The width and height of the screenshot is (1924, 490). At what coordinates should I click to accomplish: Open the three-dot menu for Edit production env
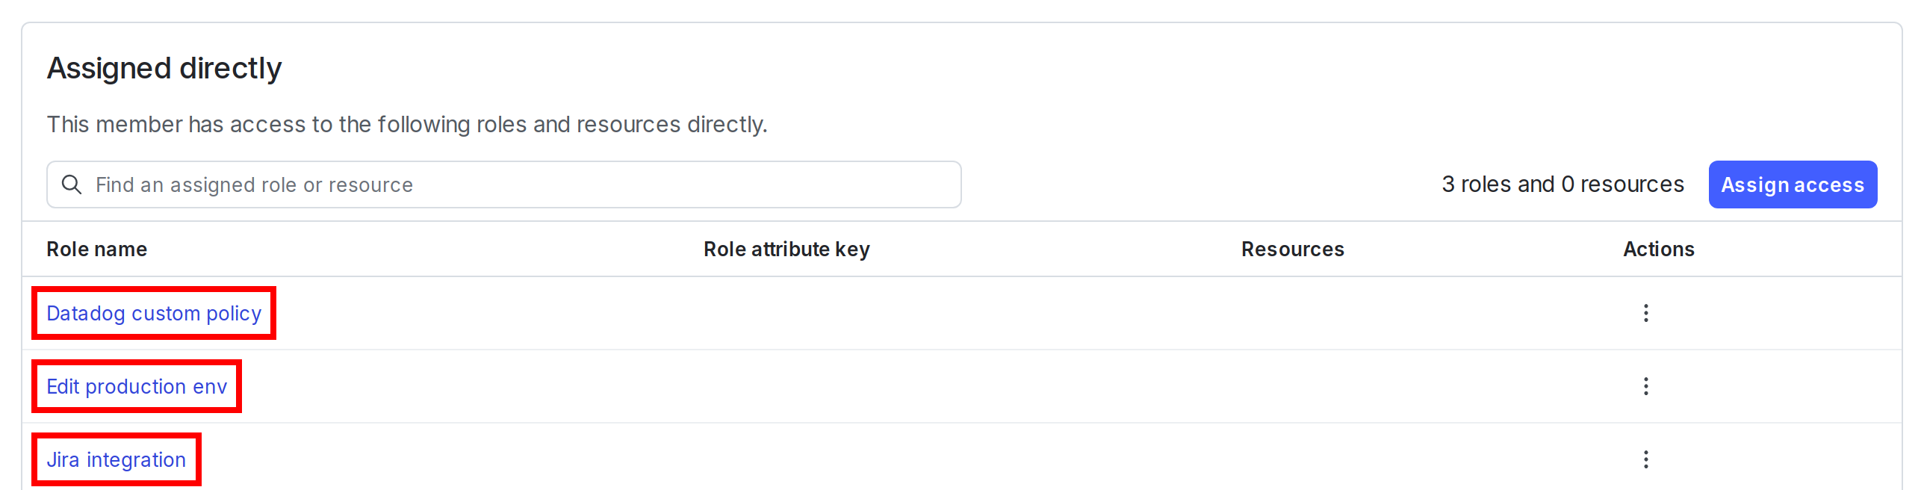(x=1646, y=386)
